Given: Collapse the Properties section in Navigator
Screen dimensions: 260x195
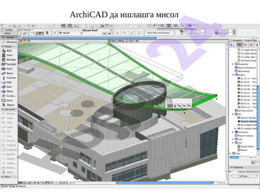Looking at the screenshot, I should click(231, 167).
